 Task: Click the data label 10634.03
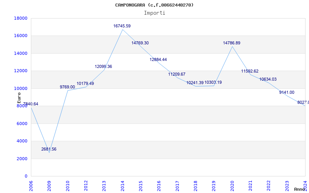click(268, 79)
